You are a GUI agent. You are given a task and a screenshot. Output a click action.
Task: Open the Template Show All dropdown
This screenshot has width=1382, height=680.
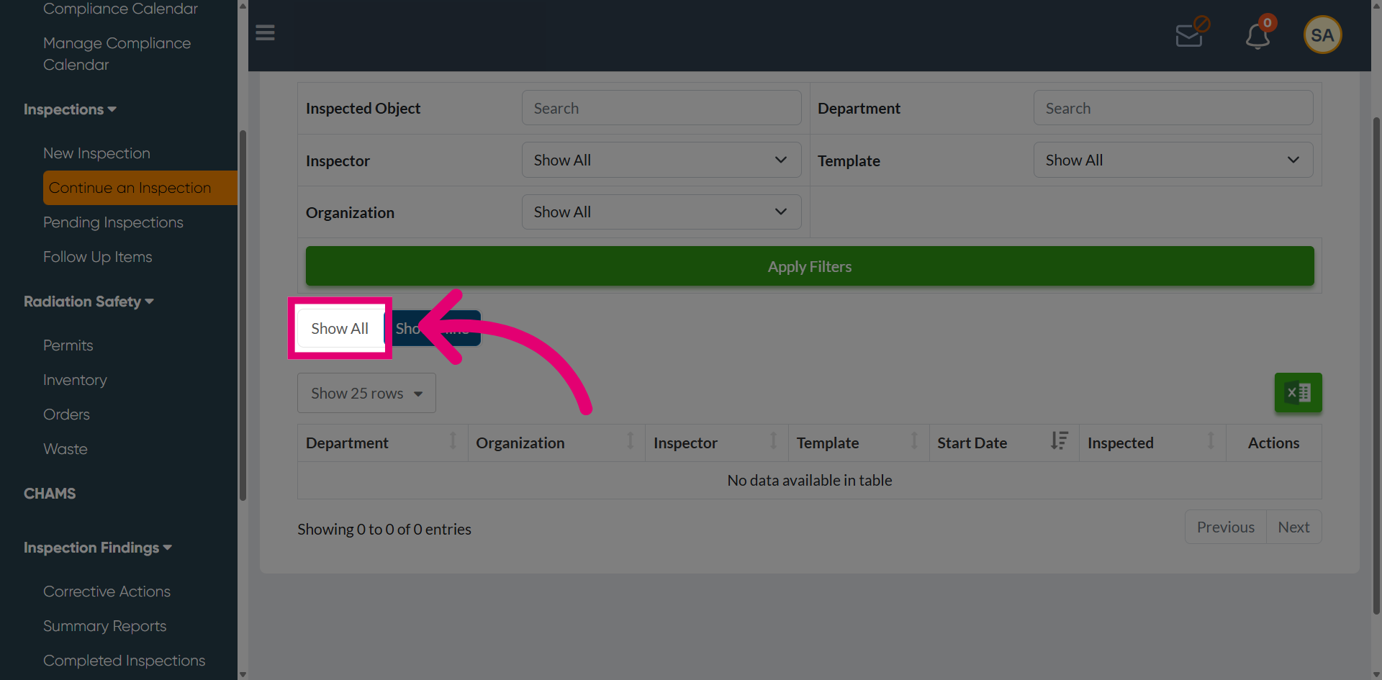[1173, 160]
